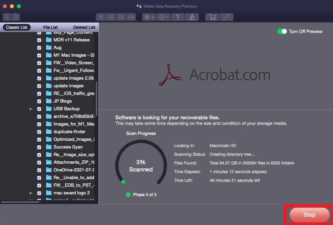Stop the scan with the Stop button
The height and width of the screenshot is (225, 333).
(x=309, y=215)
